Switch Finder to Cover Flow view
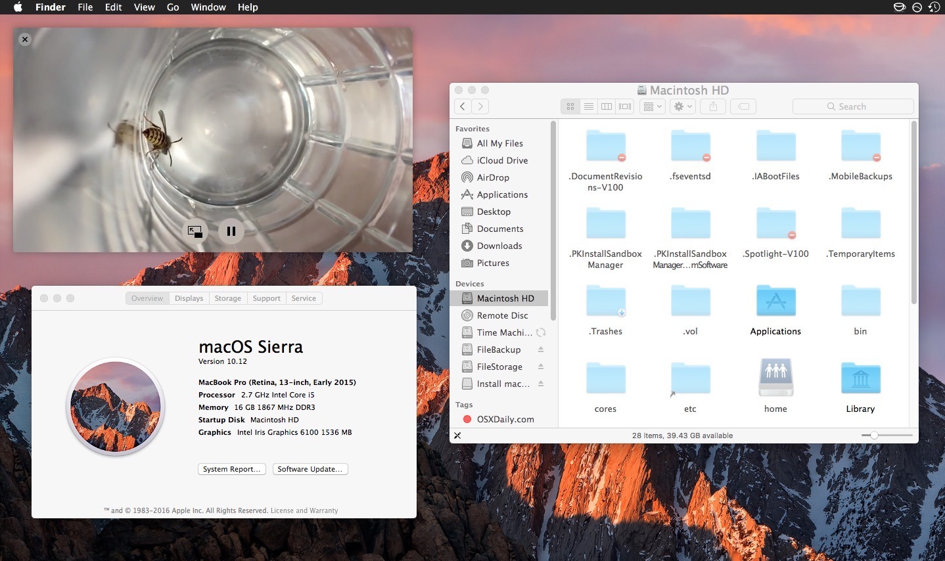Screen dimensions: 945x561 (x=625, y=106)
